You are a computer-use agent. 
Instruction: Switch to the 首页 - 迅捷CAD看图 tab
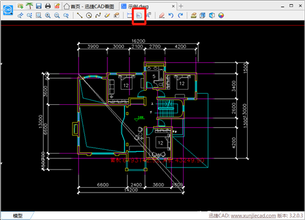(x=89, y=7)
